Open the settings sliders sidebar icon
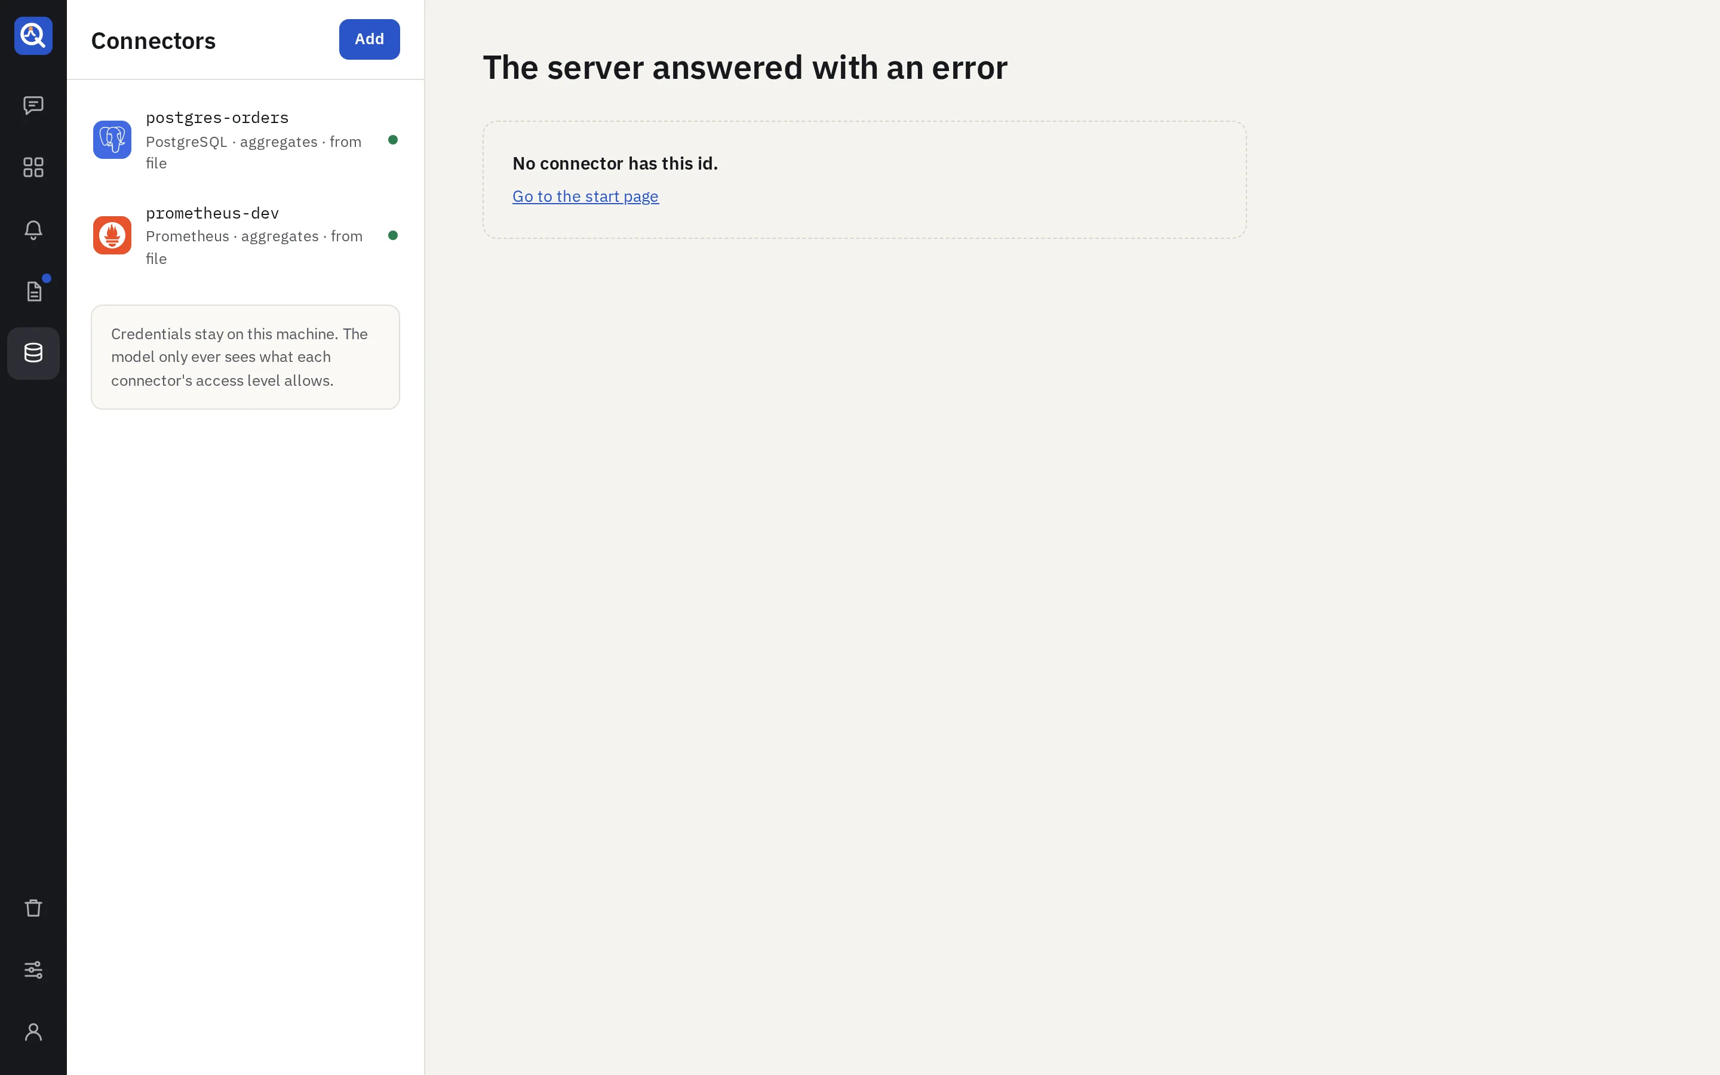1720x1075 pixels. pos(33,970)
